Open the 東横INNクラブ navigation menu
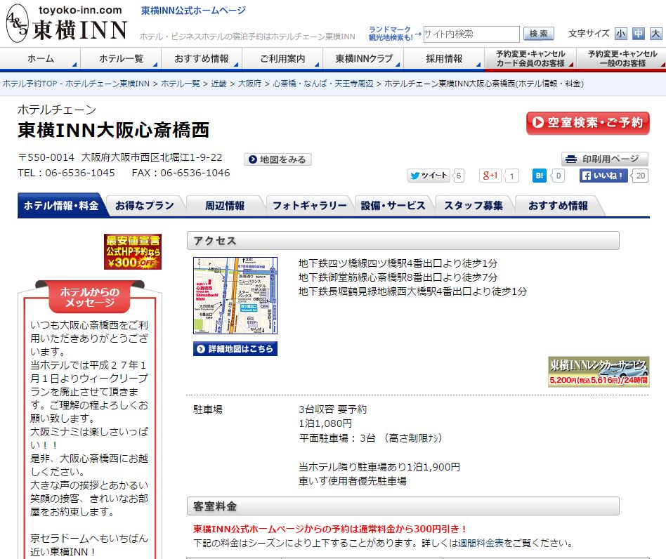Screen dimensions: 666x559 pos(364,58)
